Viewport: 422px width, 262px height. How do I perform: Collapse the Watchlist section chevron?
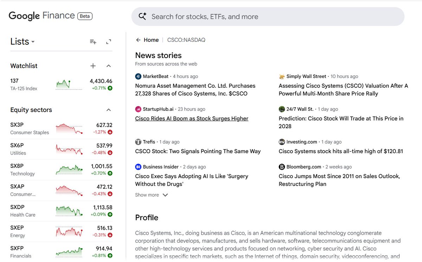coord(109,66)
